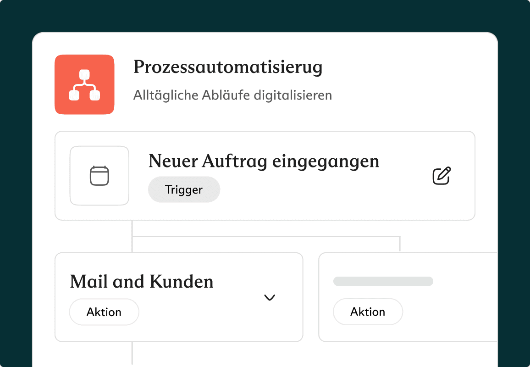Click blank area between Trigger badge and edit icon
The height and width of the screenshot is (367, 530).
coord(321,189)
